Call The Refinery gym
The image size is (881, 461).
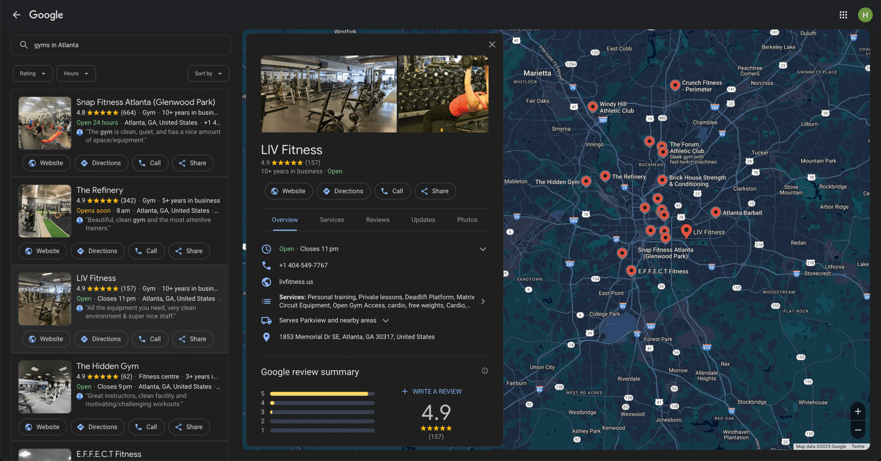coord(146,251)
